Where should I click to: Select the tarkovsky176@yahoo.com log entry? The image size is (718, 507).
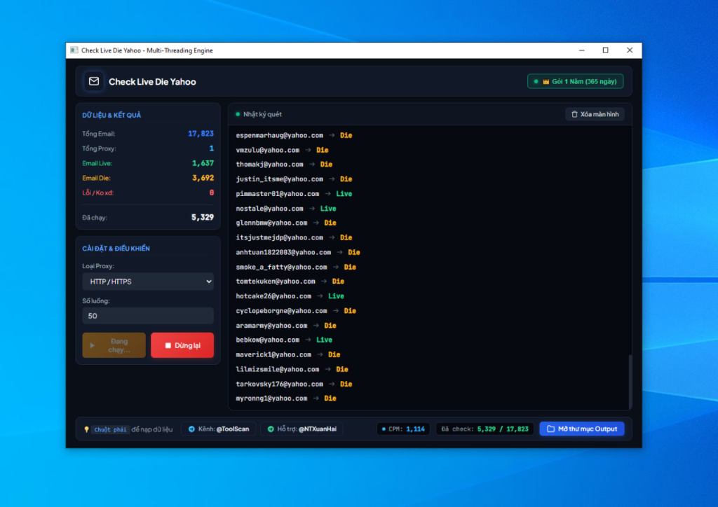[294, 384]
